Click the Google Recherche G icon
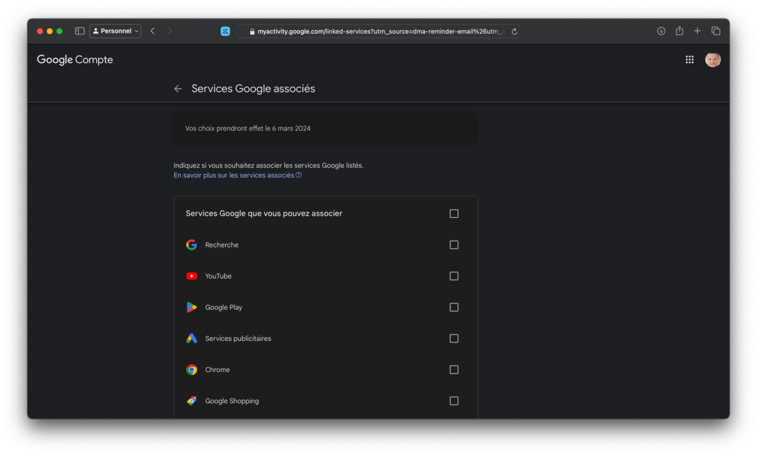Viewport: 757px width, 455px height. point(191,245)
